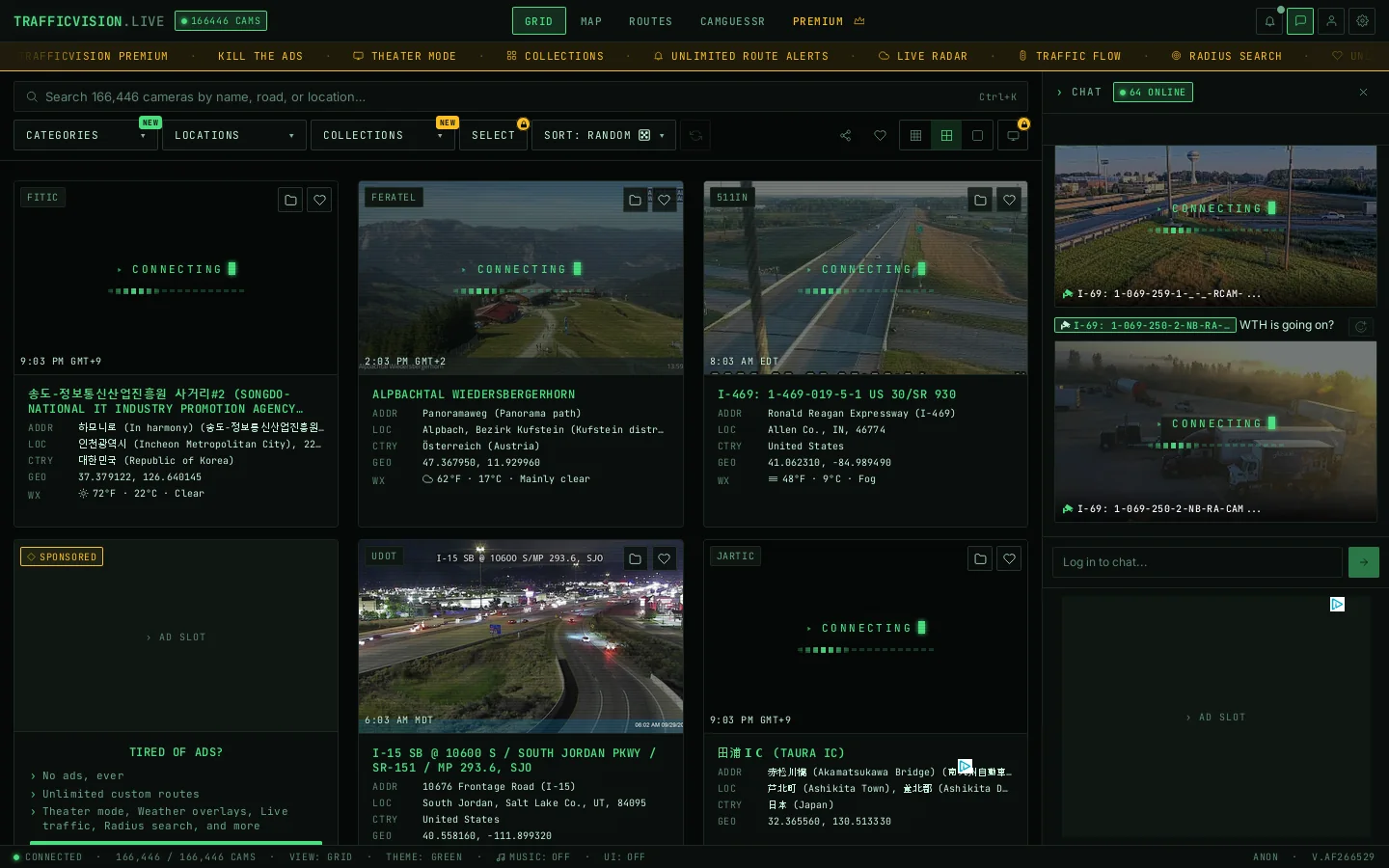
Task: Click the favorites heart filter icon
Action: click(880, 136)
